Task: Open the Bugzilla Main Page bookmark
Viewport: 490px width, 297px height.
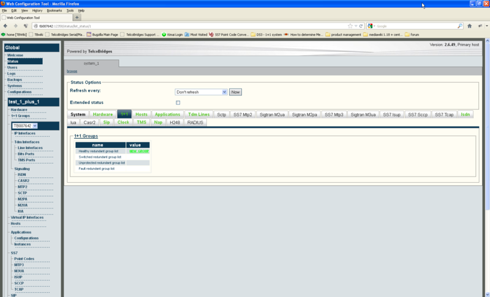Action: pyautogui.click(x=102, y=35)
